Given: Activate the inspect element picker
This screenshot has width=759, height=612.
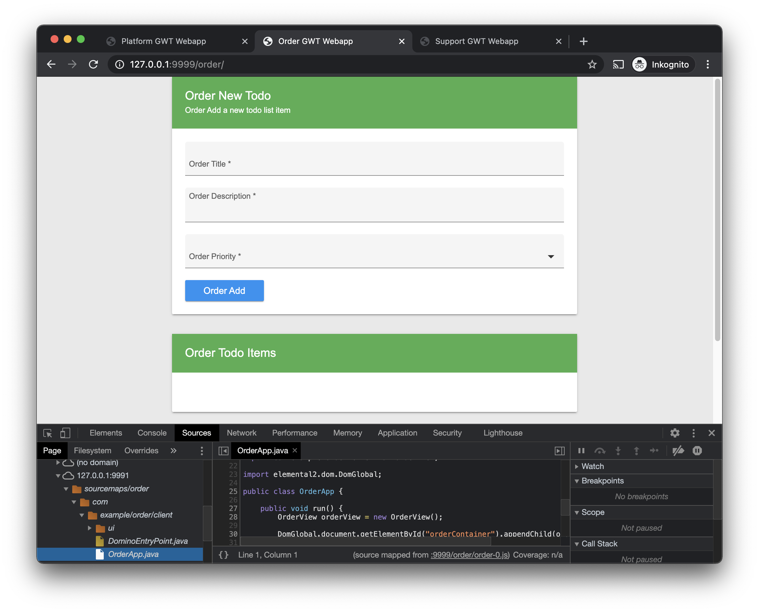Looking at the screenshot, I should click(x=48, y=433).
